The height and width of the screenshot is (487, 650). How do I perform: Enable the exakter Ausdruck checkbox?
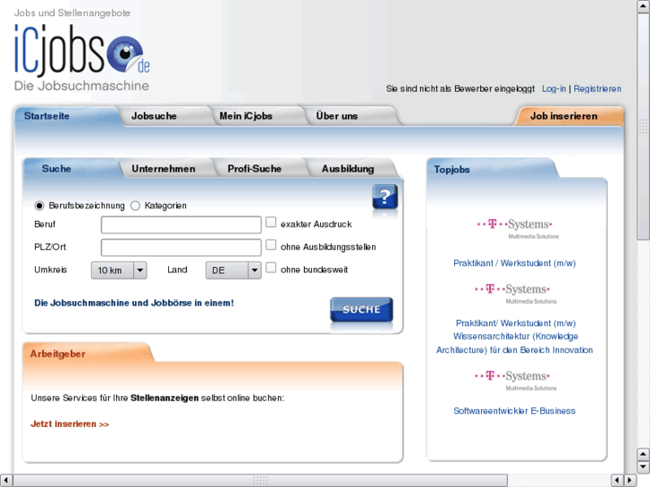coord(271,223)
